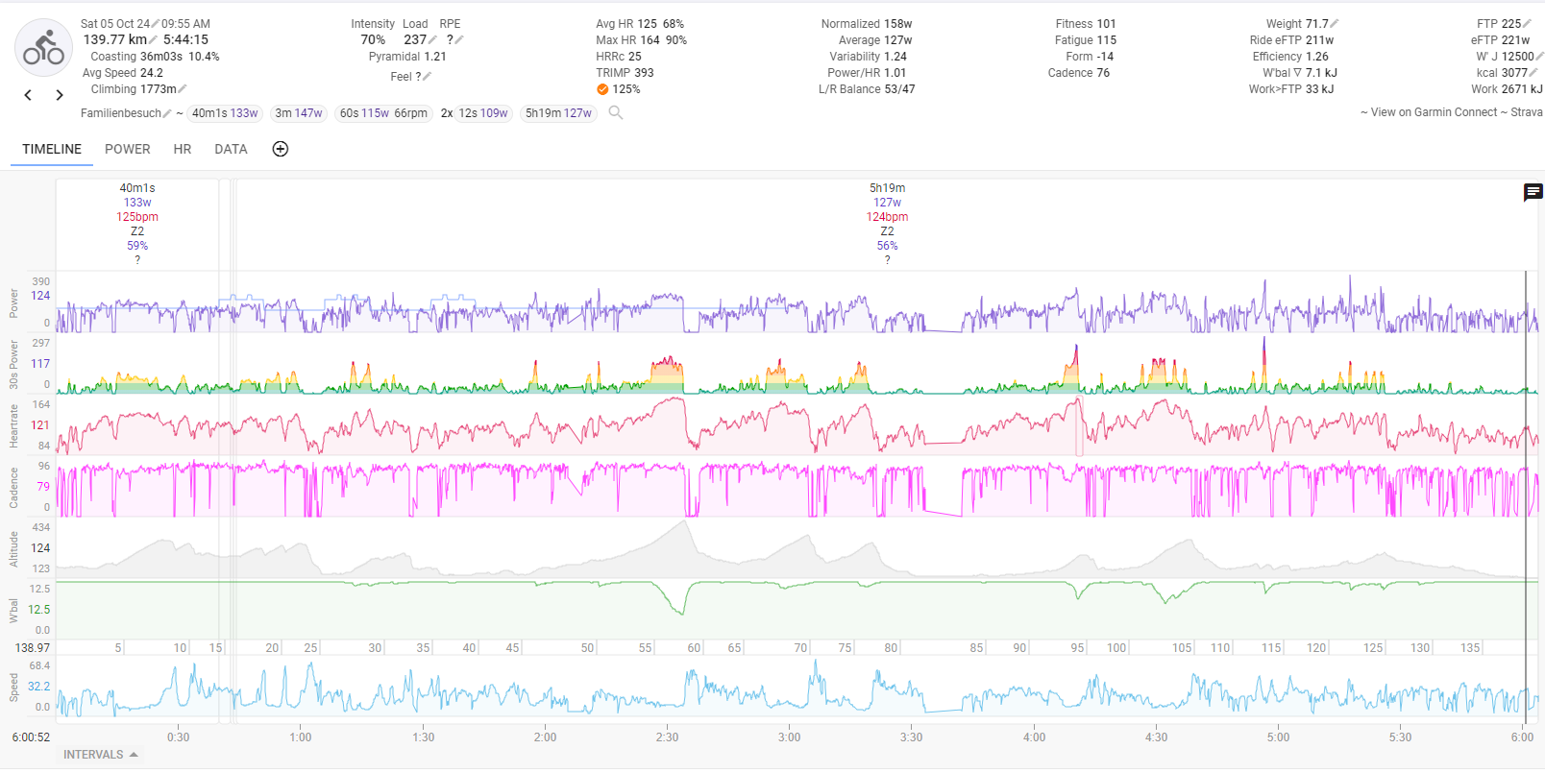Edit the FTP value with pencil icon

(x=1527, y=24)
